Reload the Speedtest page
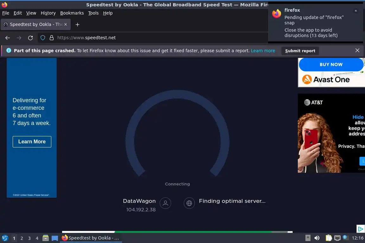The height and width of the screenshot is (243, 365). point(30,38)
